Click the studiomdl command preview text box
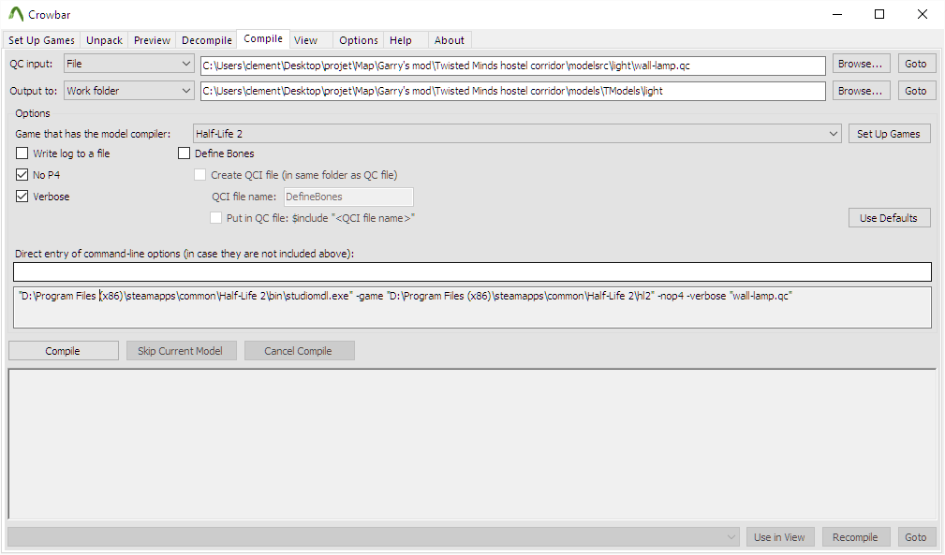 (x=472, y=308)
